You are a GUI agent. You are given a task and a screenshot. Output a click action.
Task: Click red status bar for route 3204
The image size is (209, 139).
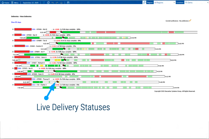tap(20, 46)
